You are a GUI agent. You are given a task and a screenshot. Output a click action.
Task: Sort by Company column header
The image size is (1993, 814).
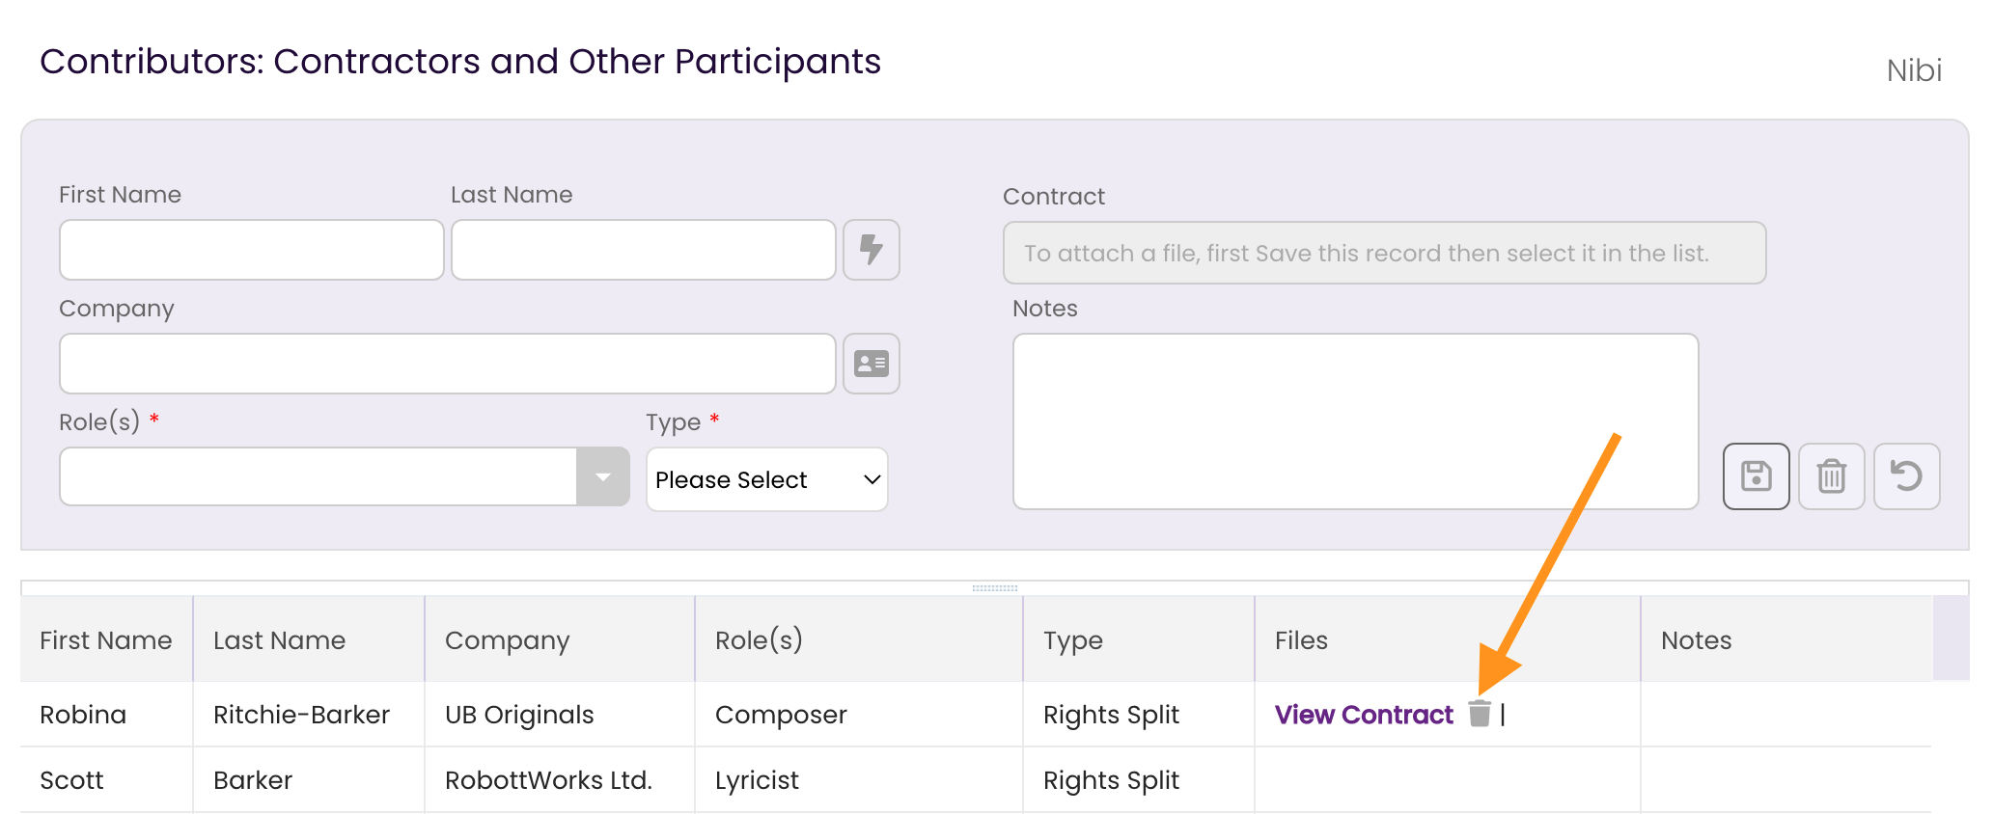click(x=560, y=640)
